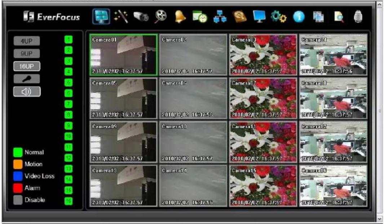Open camera settings from toolbar
This screenshot has width=384, height=224.
(141, 17)
